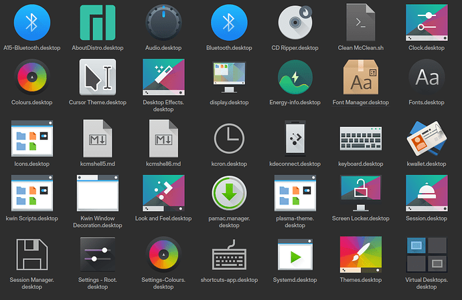Image resolution: width=462 pixels, height=300 pixels.
Task: Click the Clean McClean.sh script icon
Action: [x=361, y=22]
